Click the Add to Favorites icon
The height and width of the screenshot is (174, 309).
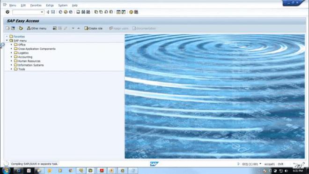click(x=55, y=28)
